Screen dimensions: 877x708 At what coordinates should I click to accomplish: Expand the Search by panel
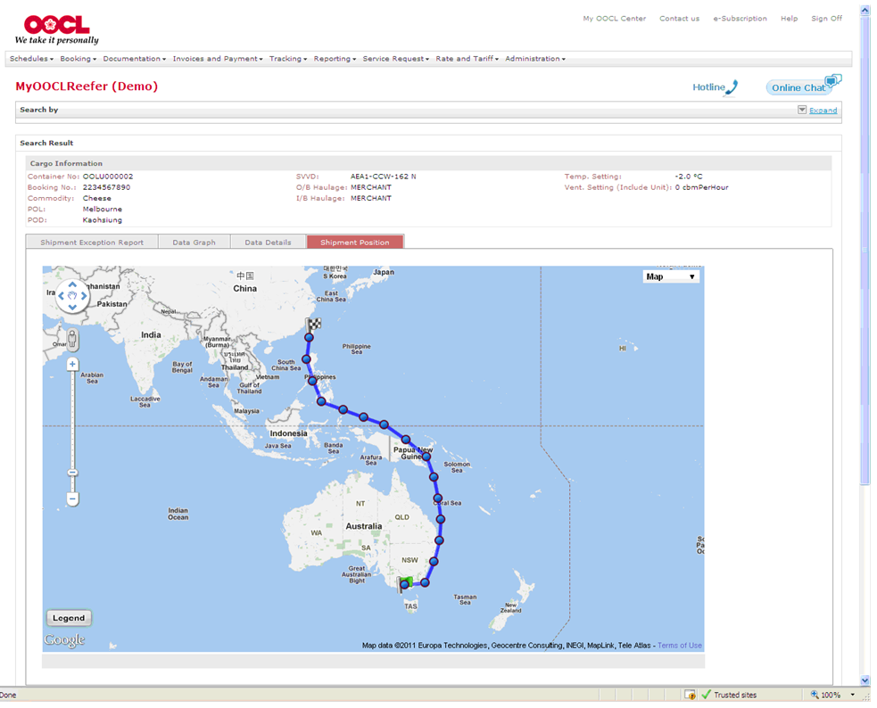click(823, 111)
